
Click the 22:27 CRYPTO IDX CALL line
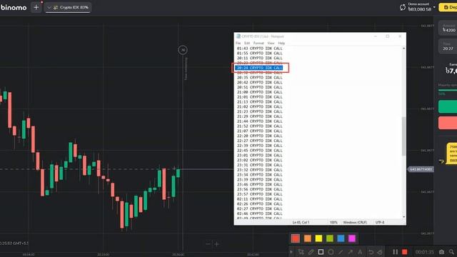tap(260, 141)
